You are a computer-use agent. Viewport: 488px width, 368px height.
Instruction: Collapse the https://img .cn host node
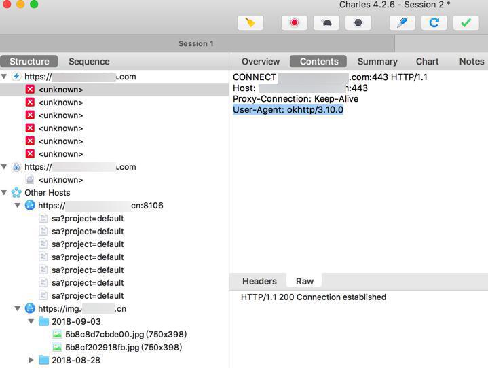point(18,308)
